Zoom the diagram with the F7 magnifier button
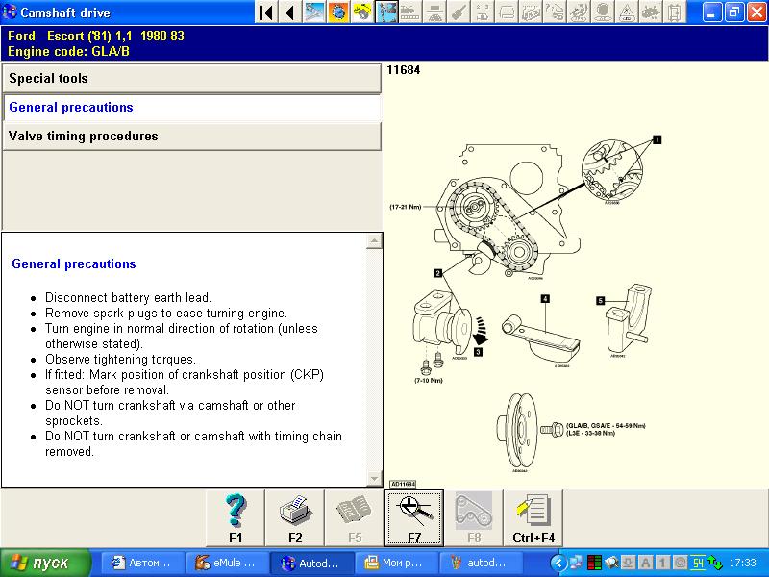This screenshot has width=769, height=577. click(x=414, y=518)
